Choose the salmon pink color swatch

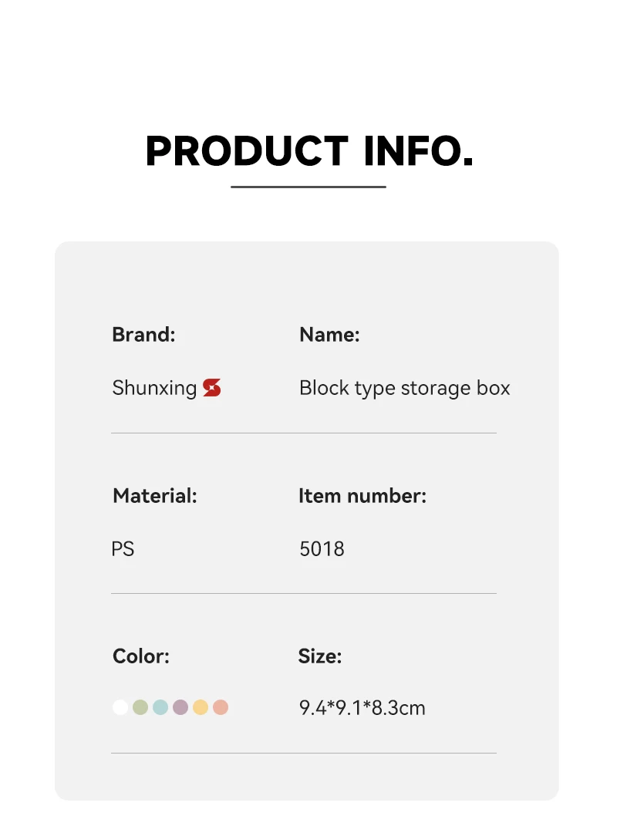click(x=221, y=707)
